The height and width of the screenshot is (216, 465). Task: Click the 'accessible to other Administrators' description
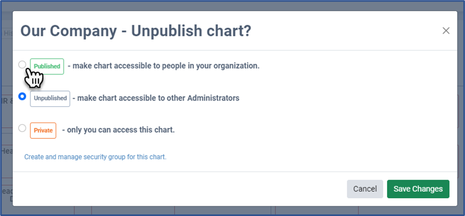point(156,98)
